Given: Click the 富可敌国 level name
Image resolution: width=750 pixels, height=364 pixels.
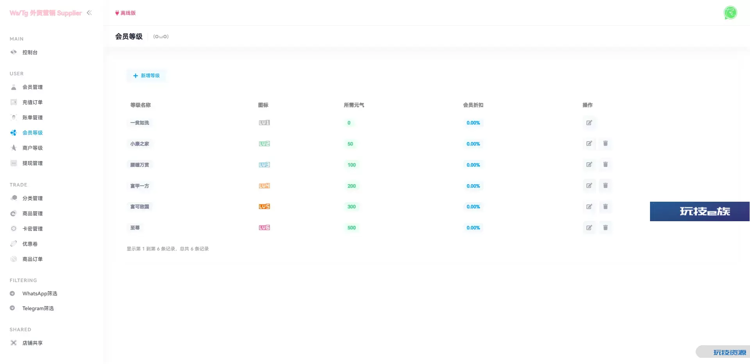Looking at the screenshot, I should (x=140, y=207).
